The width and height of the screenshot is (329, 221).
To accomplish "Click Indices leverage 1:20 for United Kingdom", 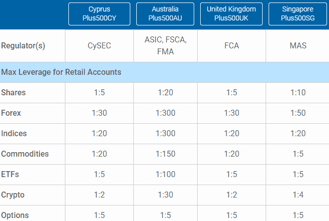I will click(x=232, y=133).
